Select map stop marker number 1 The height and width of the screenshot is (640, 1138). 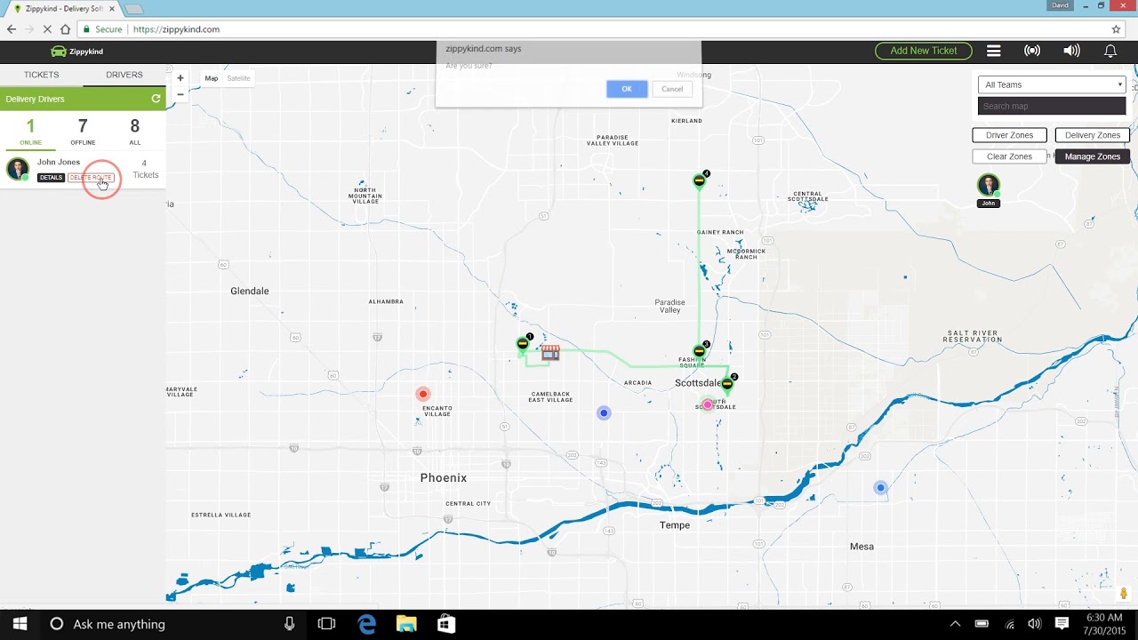pos(523,345)
